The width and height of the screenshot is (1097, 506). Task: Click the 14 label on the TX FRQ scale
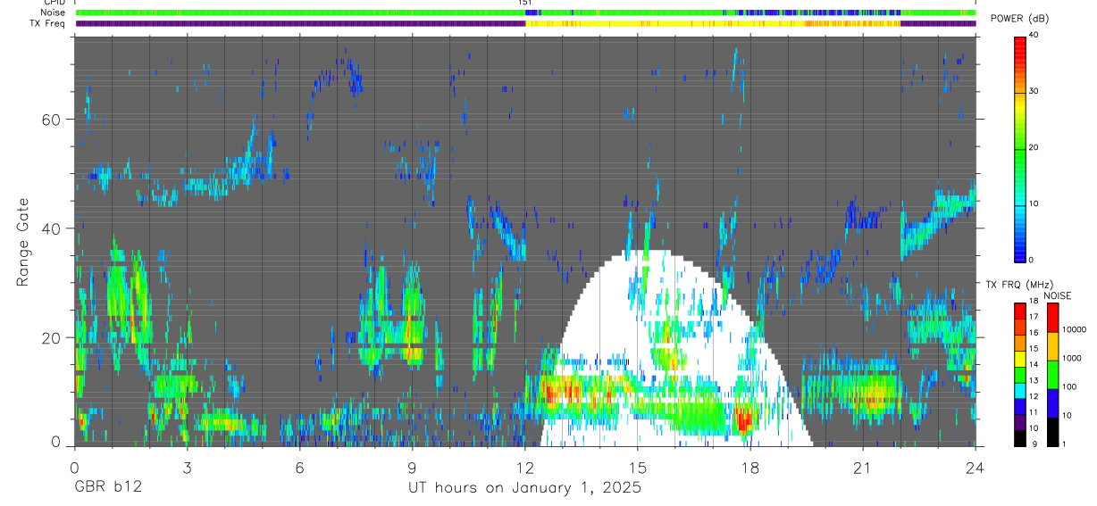click(x=1034, y=365)
